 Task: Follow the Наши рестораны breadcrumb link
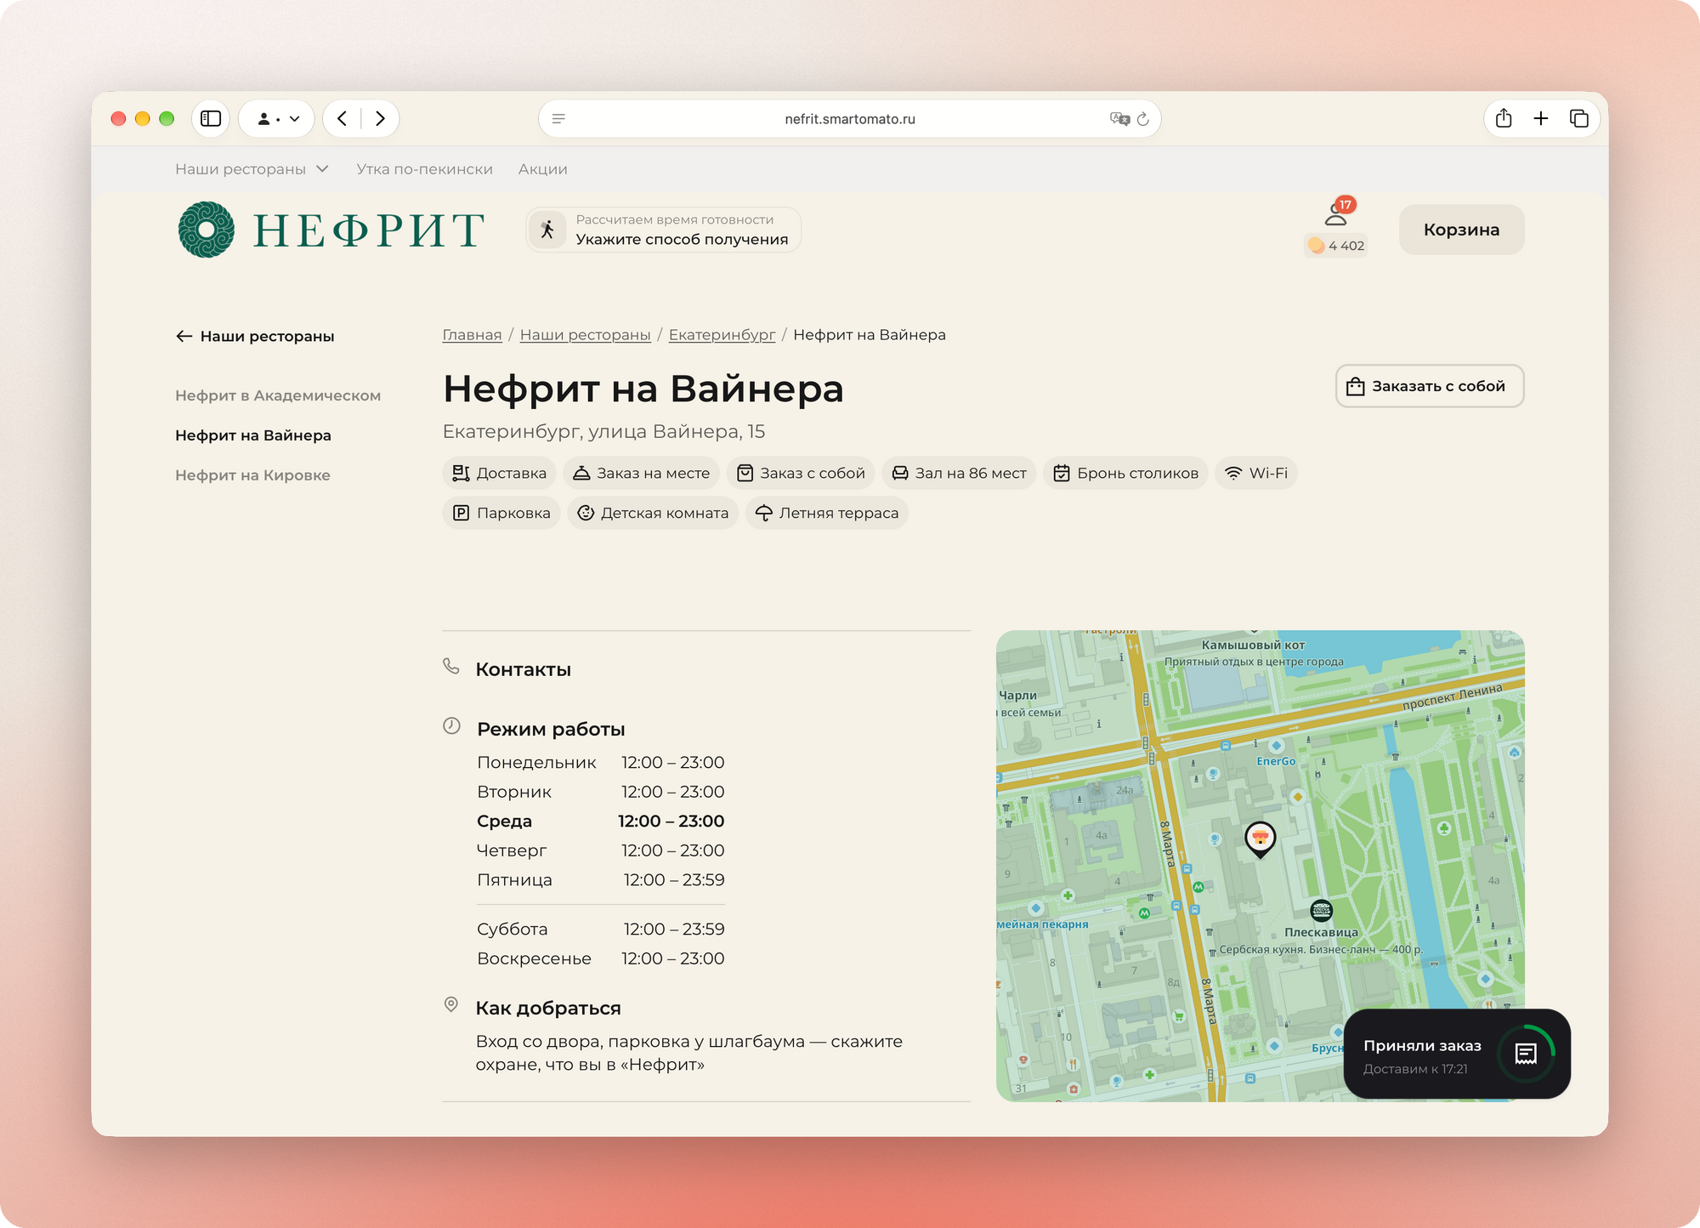pos(585,335)
